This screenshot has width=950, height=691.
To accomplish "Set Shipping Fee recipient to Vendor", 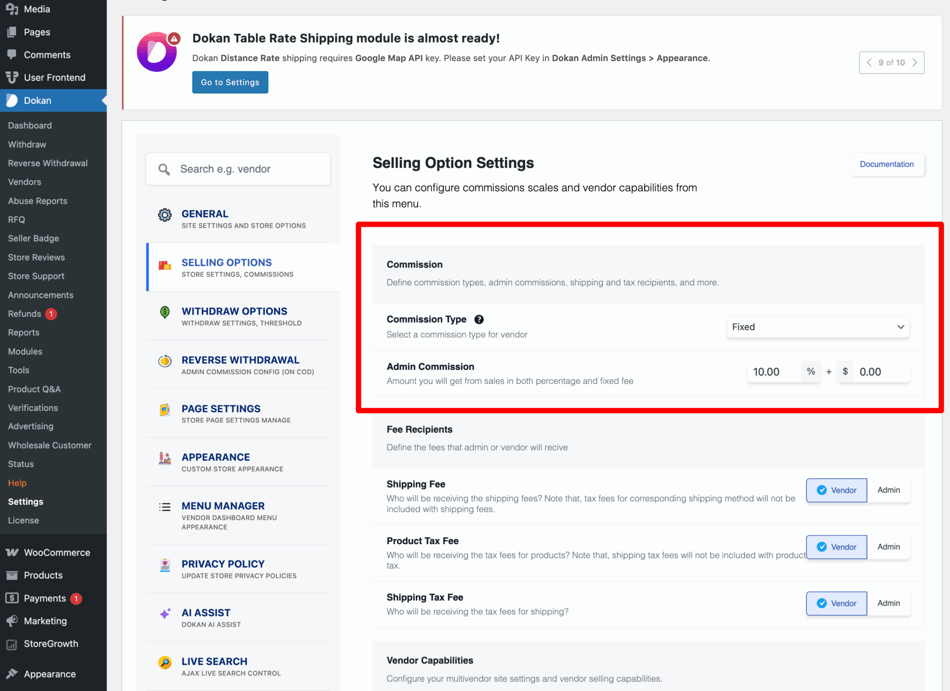I will click(836, 490).
